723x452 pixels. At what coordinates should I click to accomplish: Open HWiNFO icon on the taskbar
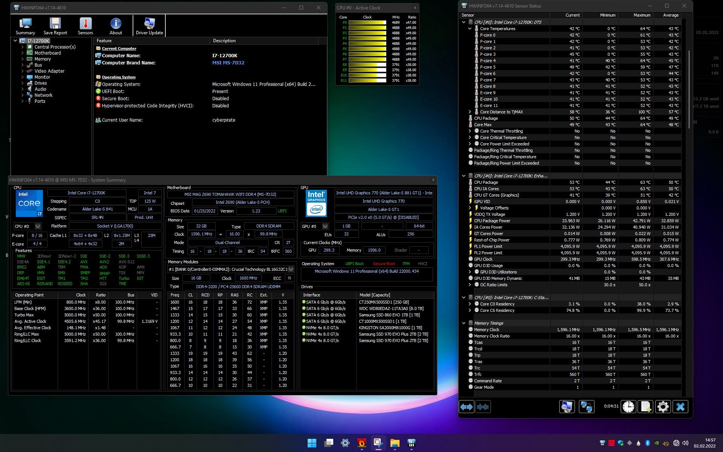411,443
